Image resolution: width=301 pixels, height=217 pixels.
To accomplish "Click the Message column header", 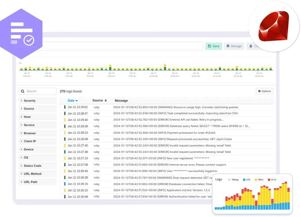I will pyautogui.click(x=121, y=101).
